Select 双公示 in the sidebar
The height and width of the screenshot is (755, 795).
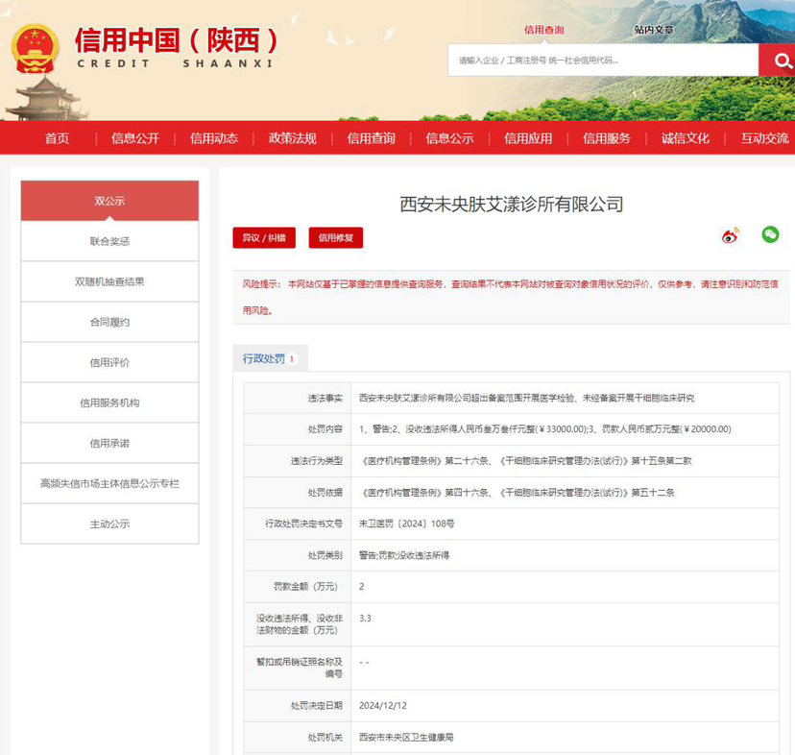click(109, 201)
